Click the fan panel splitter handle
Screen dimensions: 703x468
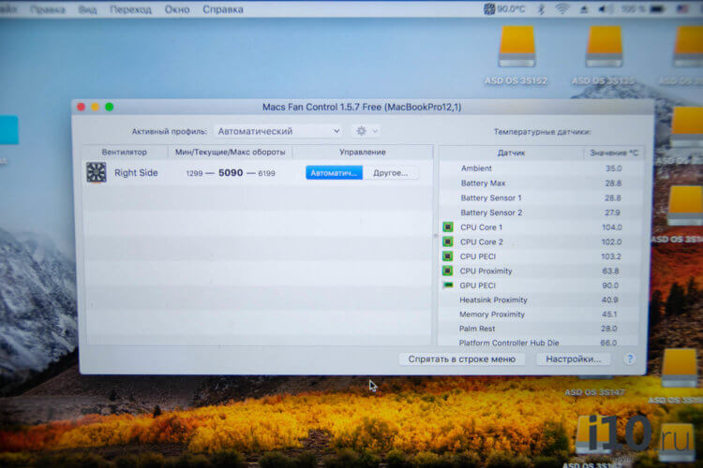[435, 236]
